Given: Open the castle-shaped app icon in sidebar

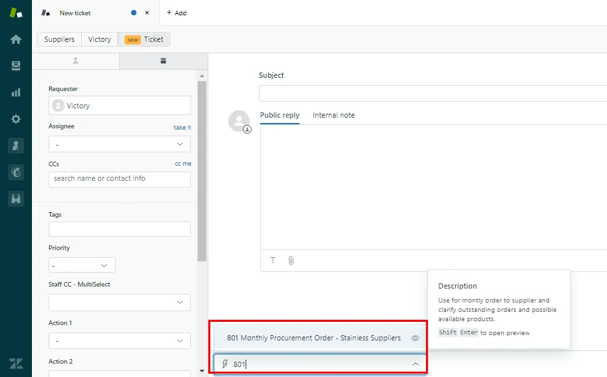Looking at the screenshot, I should (16, 199).
